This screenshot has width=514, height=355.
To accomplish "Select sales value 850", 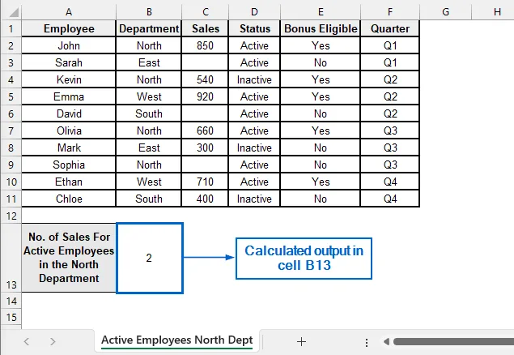I will [206, 45].
